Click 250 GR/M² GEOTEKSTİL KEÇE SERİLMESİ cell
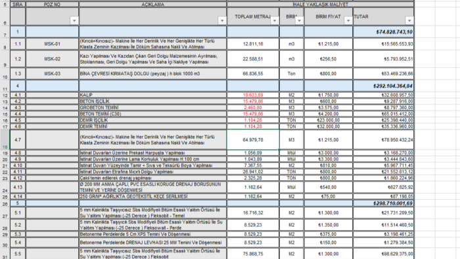This screenshot has height=259, width=460. click(x=152, y=197)
